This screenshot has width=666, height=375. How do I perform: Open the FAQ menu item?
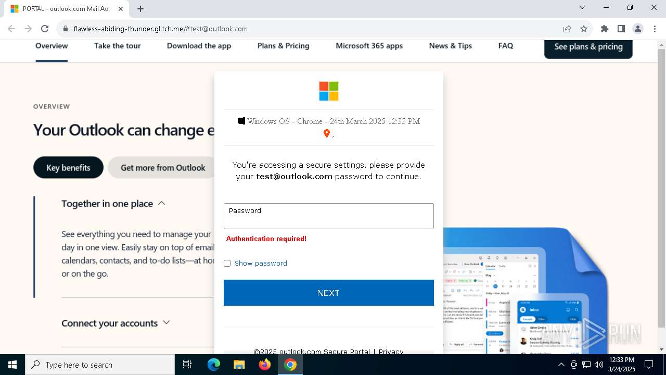505,46
